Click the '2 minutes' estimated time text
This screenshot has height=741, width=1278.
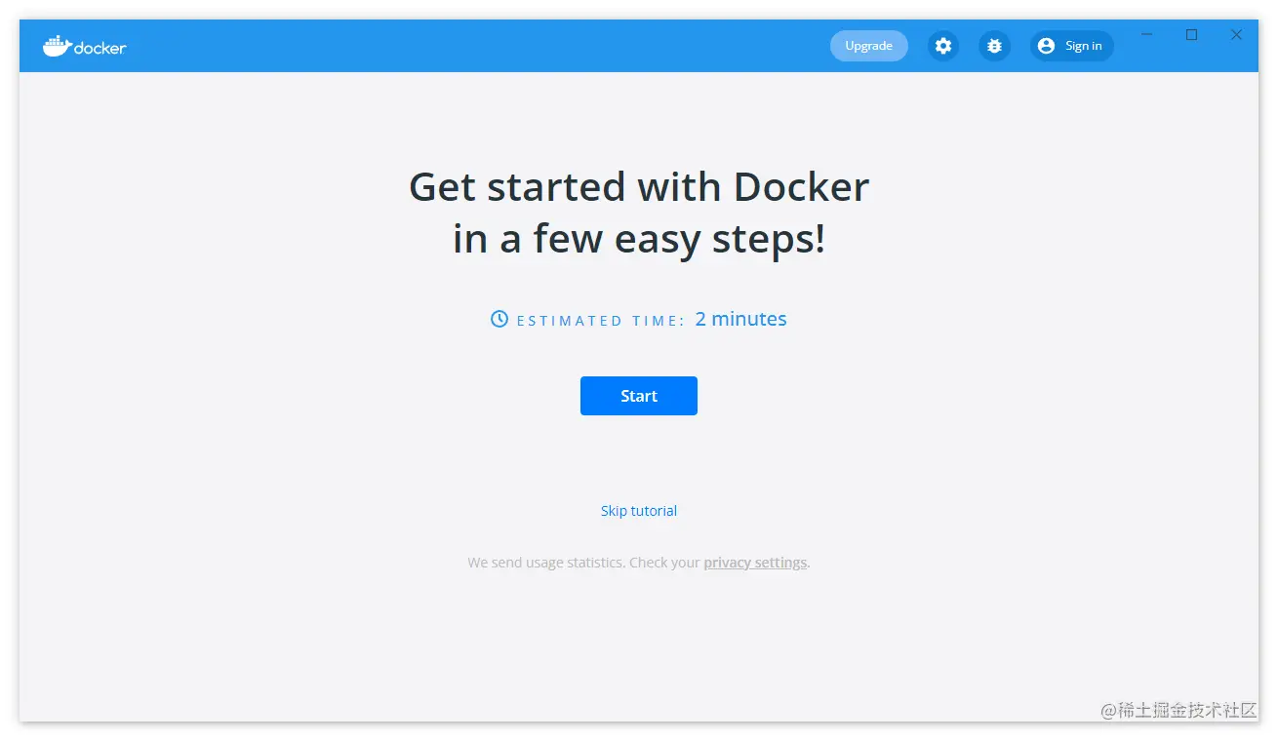tap(740, 319)
